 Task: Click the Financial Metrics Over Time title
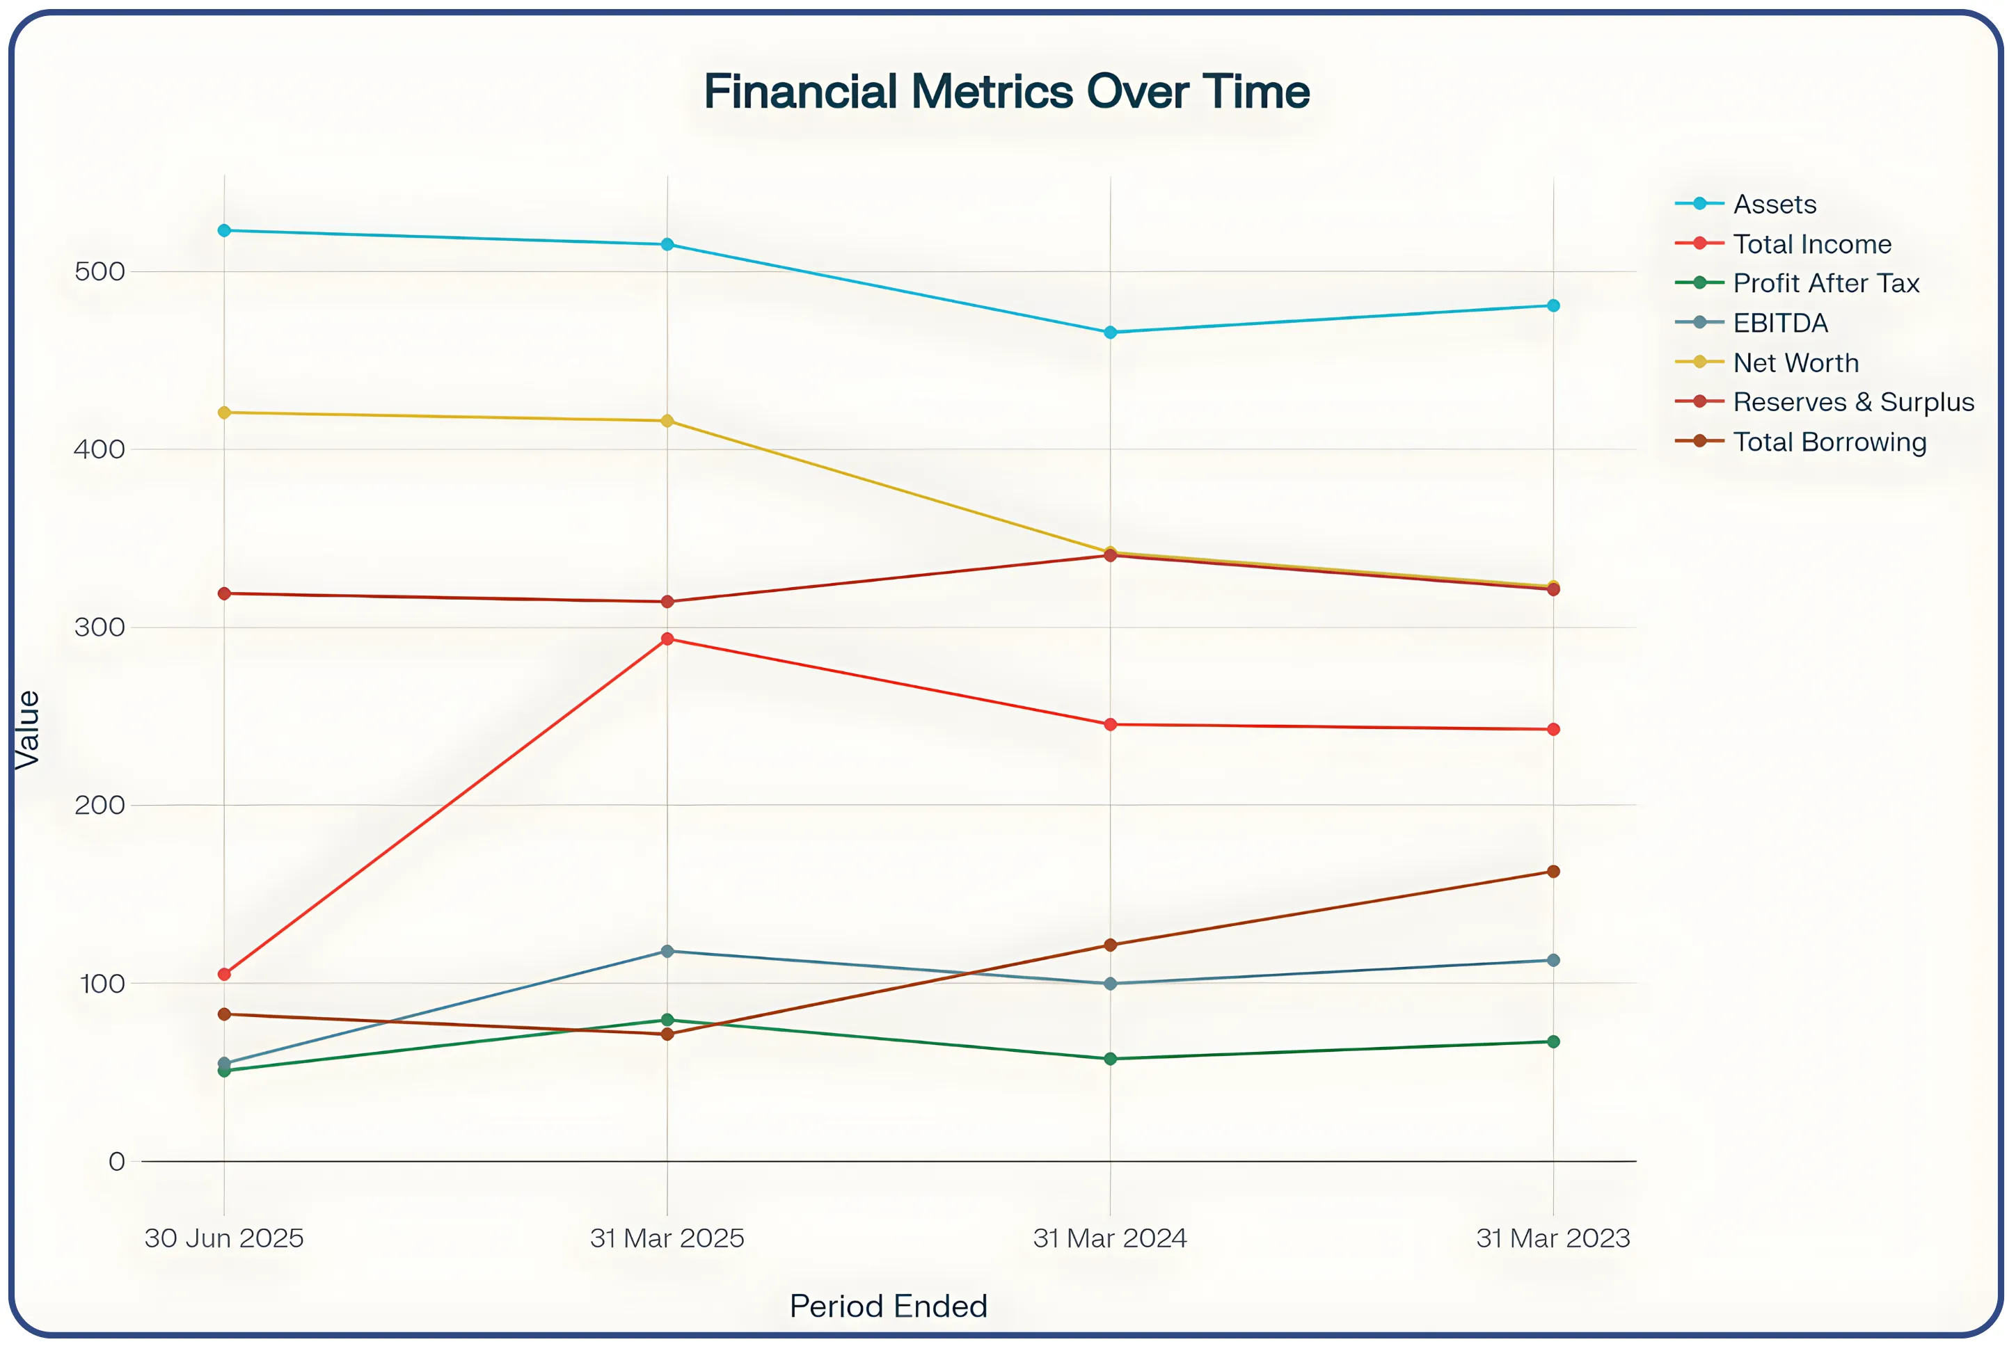1007,91
